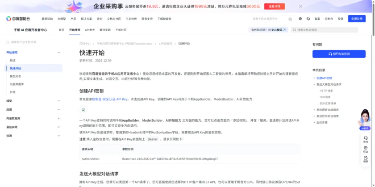
Task: Jump to SDK请求 in contents
Action: [325, 97]
